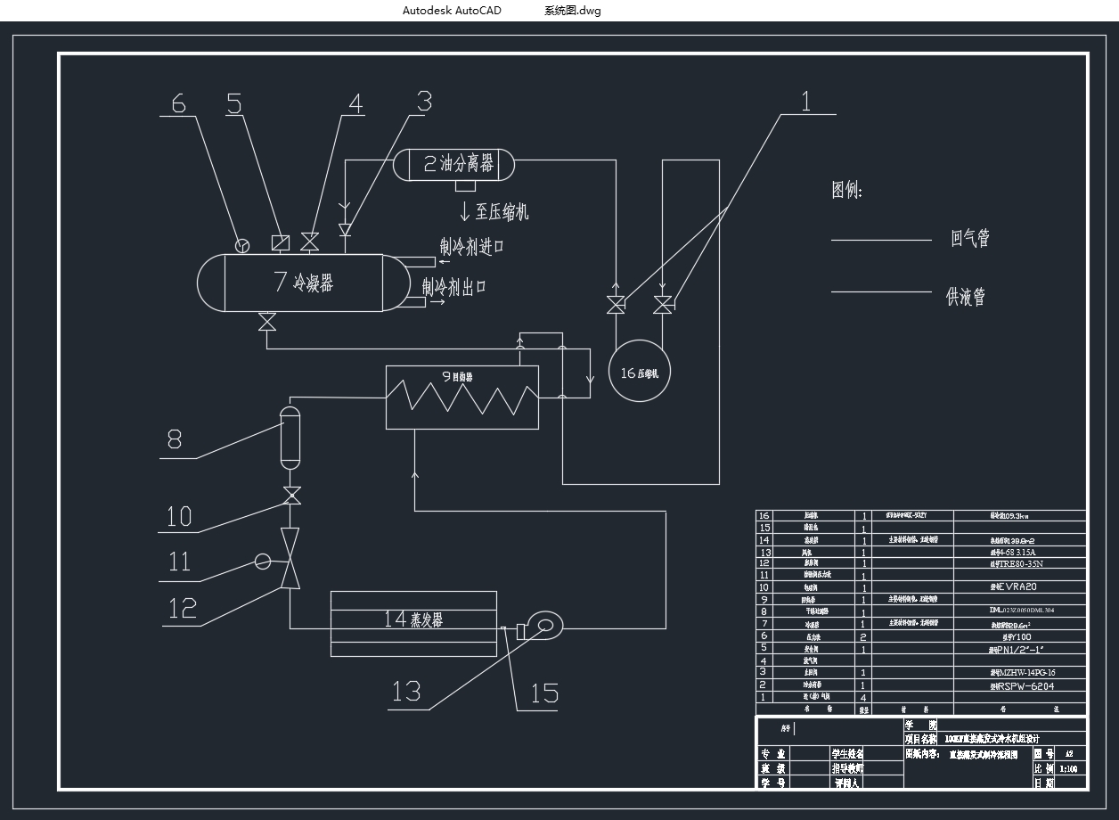This screenshot has width=1119, height=820.
Task: Click the vent valve symbol at leader 4
Action: (x=310, y=242)
